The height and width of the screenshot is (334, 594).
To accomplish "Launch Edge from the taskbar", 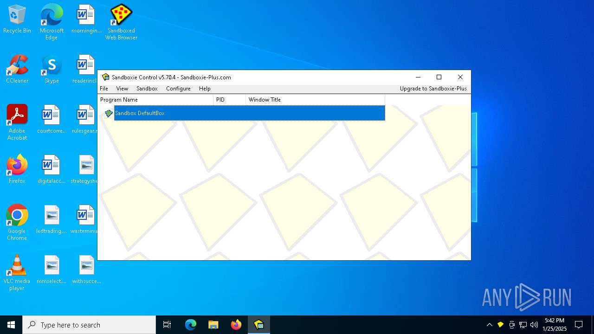I will click(x=191, y=325).
